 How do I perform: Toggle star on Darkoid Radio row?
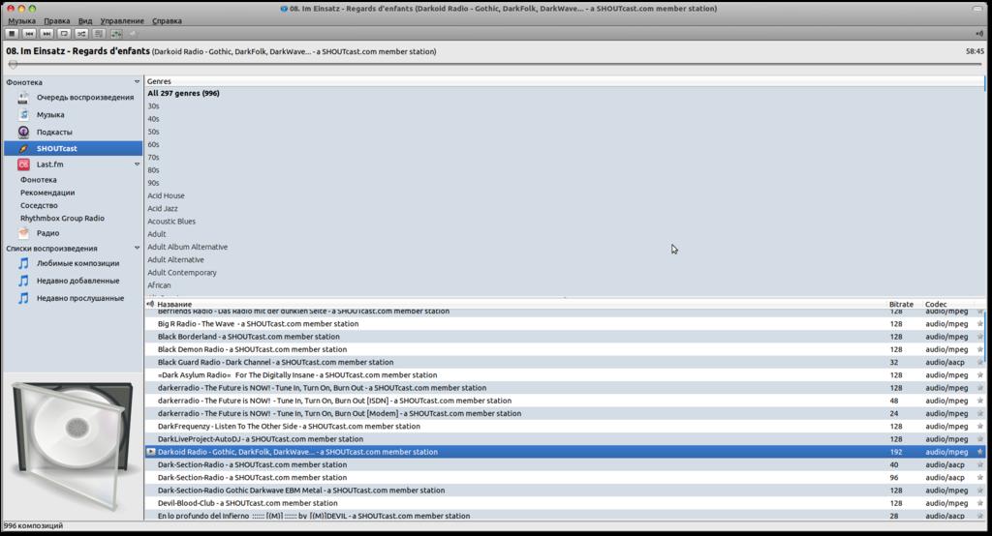pyautogui.click(x=980, y=452)
